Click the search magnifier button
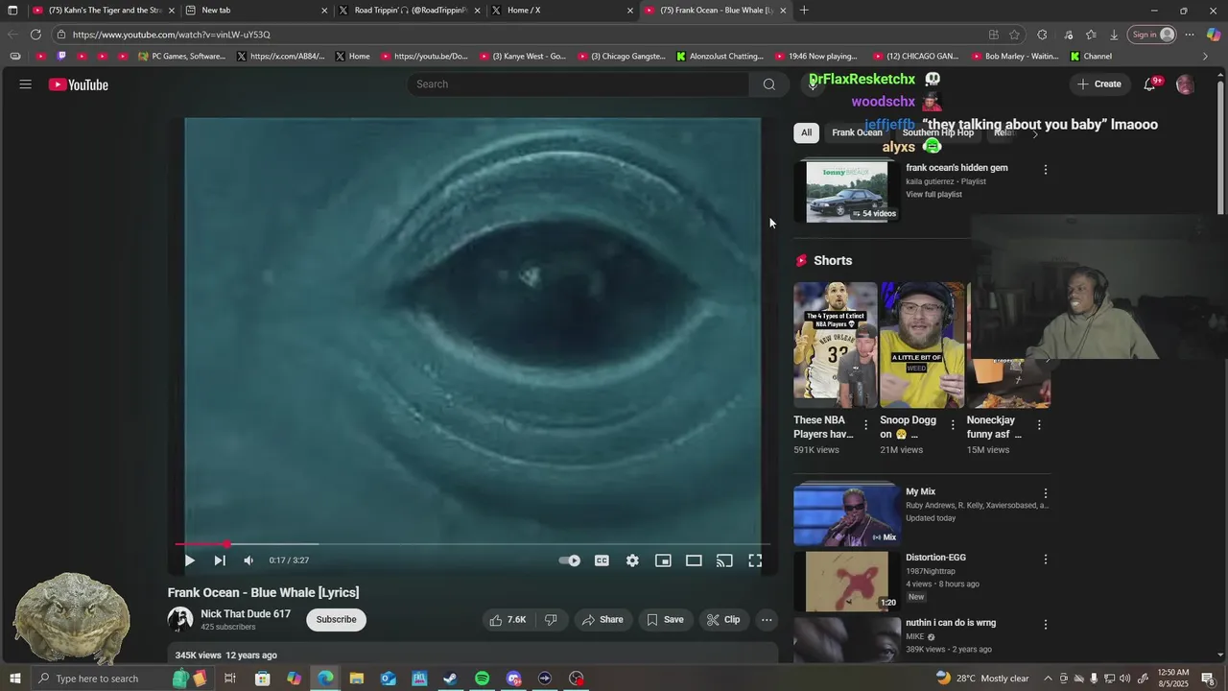 [x=768, y=84]
